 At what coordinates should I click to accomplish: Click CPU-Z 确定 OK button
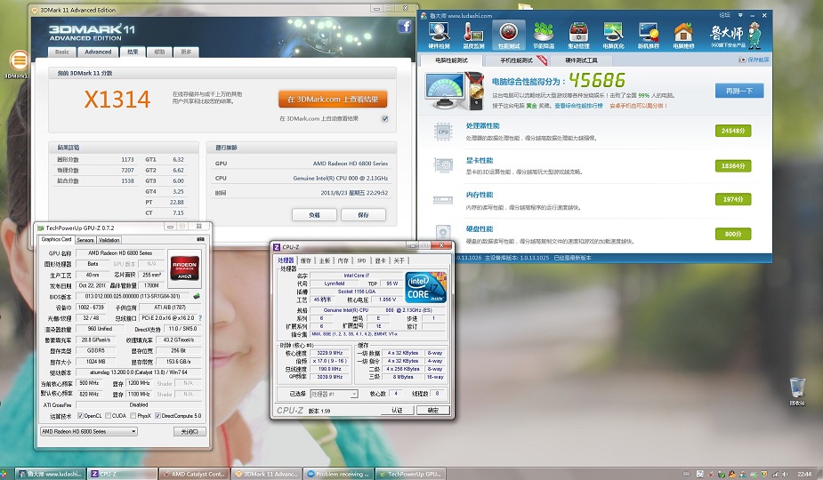coord(433,411)
